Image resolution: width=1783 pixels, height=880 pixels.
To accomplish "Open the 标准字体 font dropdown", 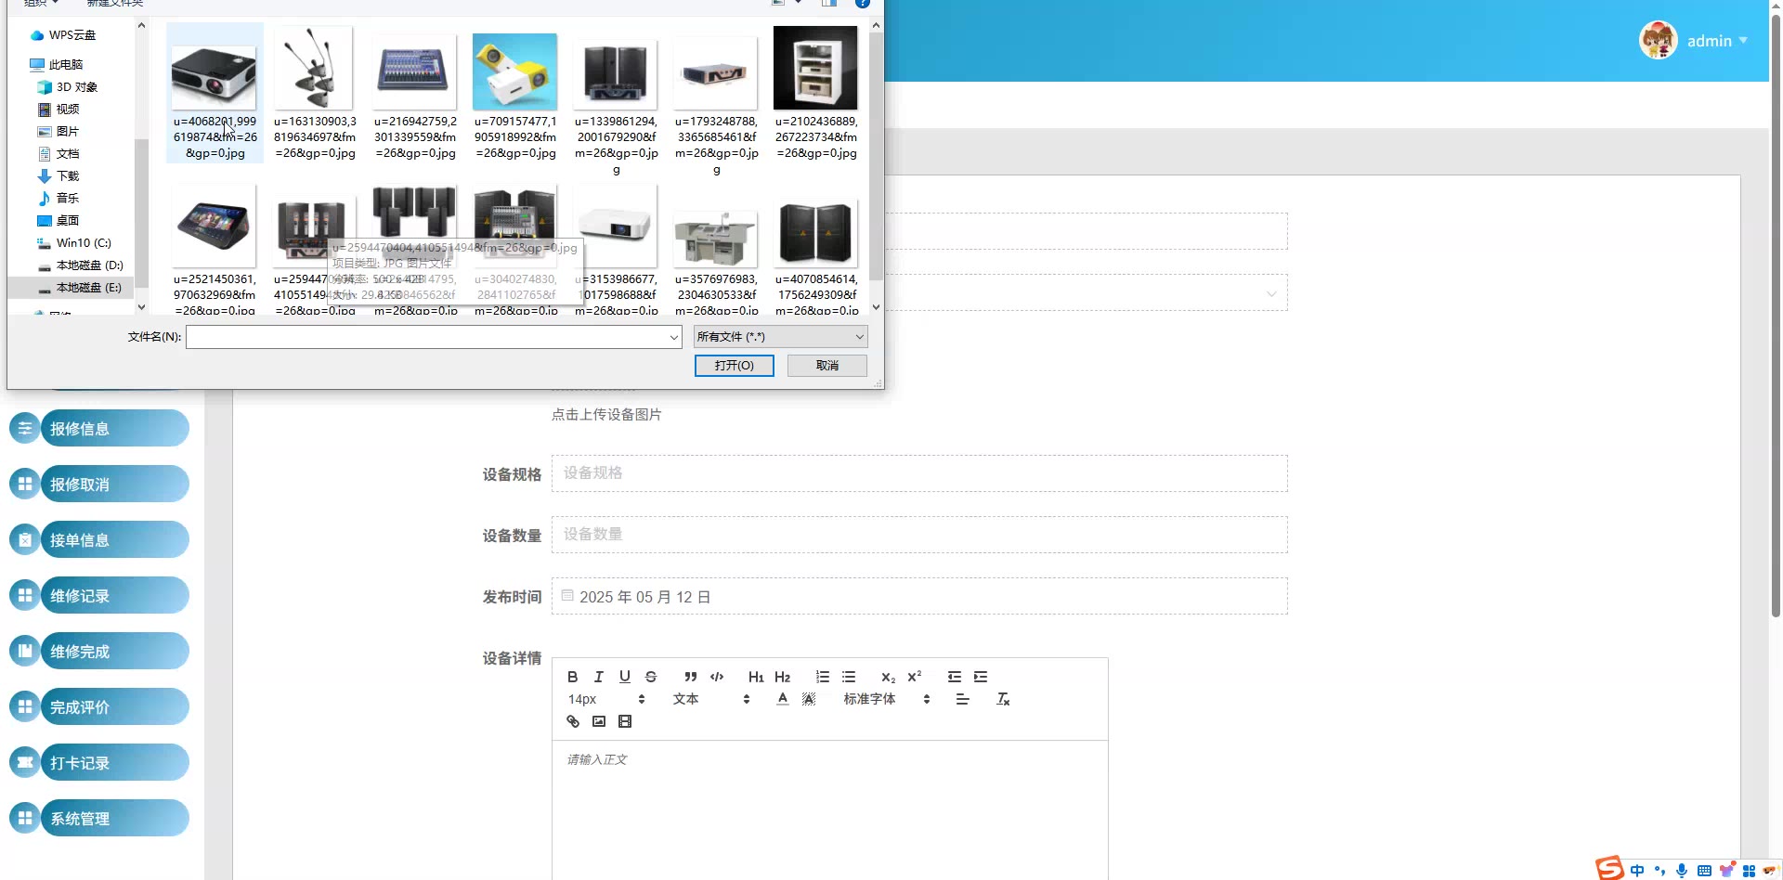I will coord(887,699).
